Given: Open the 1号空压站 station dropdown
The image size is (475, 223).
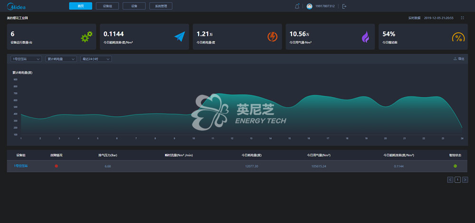Looking at the screenshot, I should (x=26, y=59).
